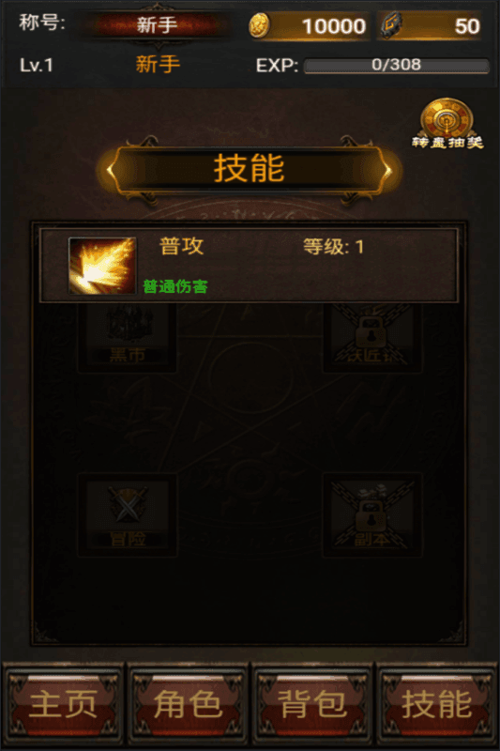Image resolution: width=500 pixels, height=751 pixels.
Task: Tap the dimmed 冒险 crossed swords icon
Action: pyautogui.click(x=128, y=514)
